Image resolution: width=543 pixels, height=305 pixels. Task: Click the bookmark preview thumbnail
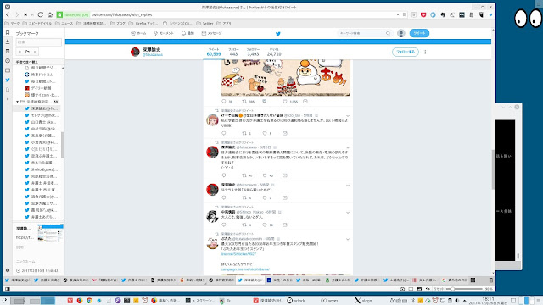(x=51, y=233)
